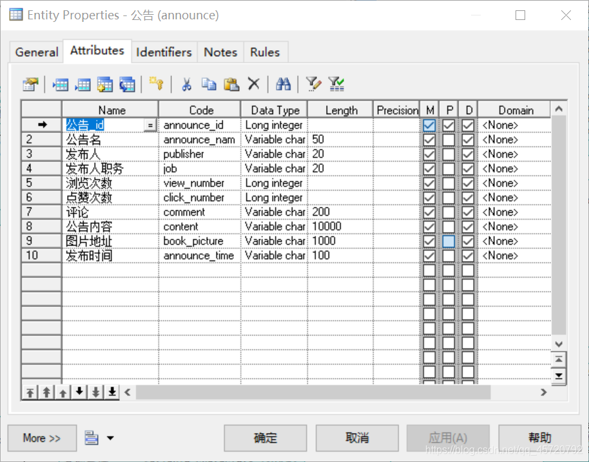
Task: Click the Add Attributes icon
Action: pyautogui.click(x=105, y=84)
